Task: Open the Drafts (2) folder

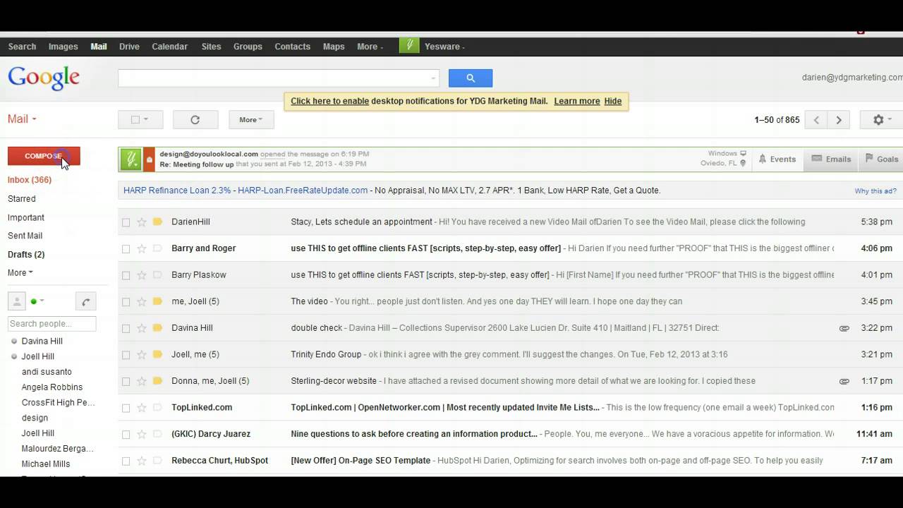Action: 26,254
